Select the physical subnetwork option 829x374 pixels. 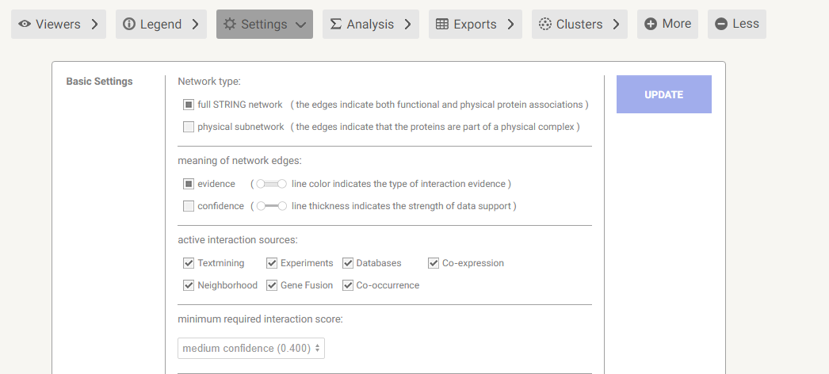click(189, 127)
